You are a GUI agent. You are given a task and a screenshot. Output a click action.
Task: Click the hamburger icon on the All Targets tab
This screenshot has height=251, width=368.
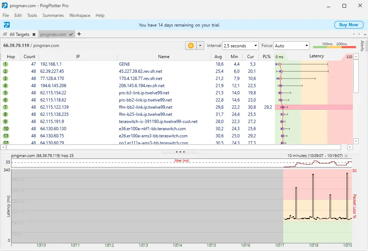[x=5, y=34]
